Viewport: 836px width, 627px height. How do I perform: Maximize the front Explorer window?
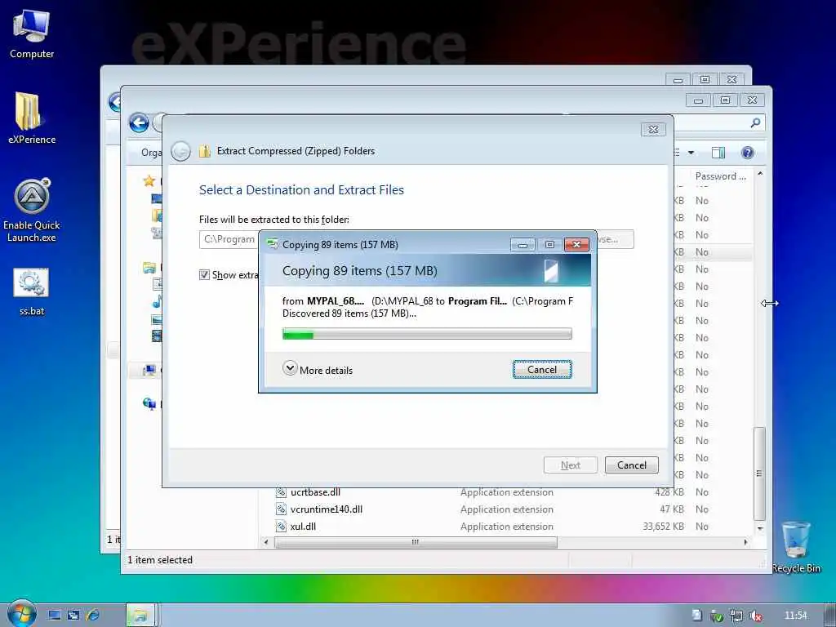click(725, 100)
